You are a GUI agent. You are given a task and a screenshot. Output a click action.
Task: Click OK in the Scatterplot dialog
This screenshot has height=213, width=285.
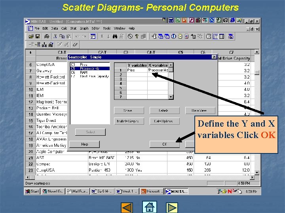(165, 144)
